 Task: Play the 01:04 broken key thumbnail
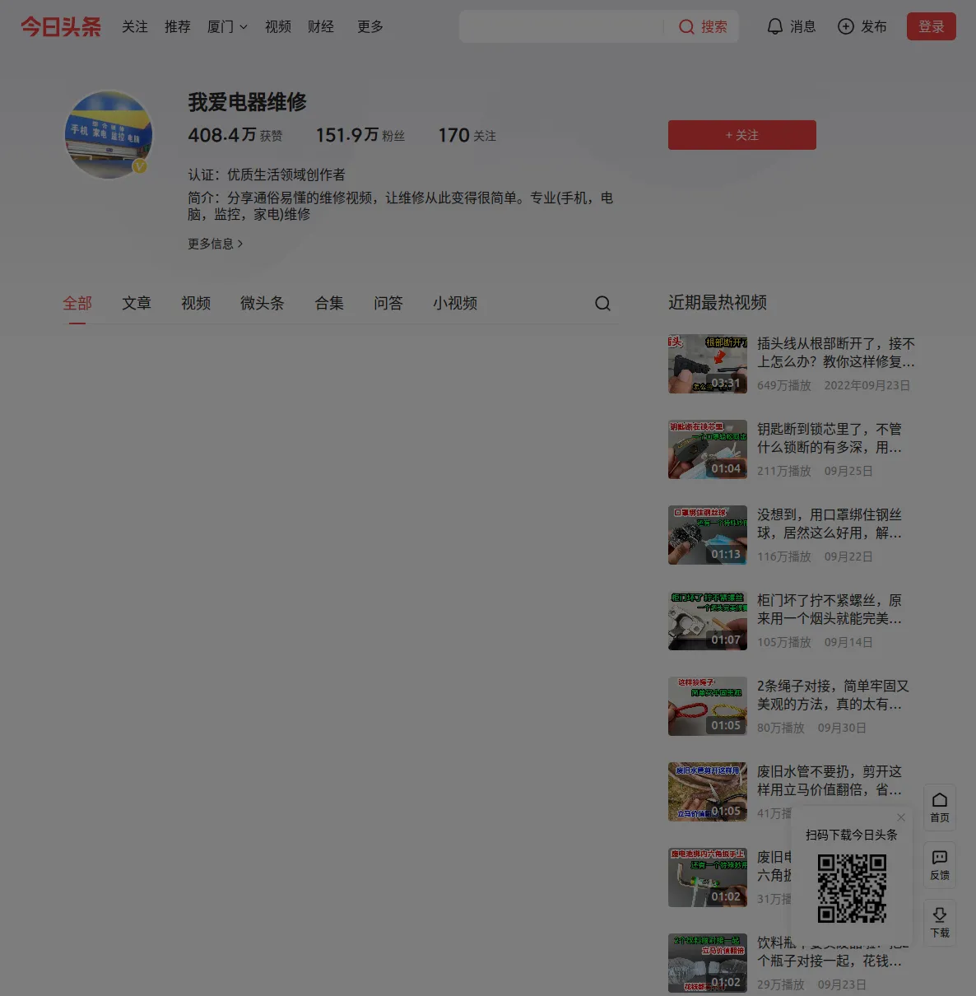[x=708, y=449]
